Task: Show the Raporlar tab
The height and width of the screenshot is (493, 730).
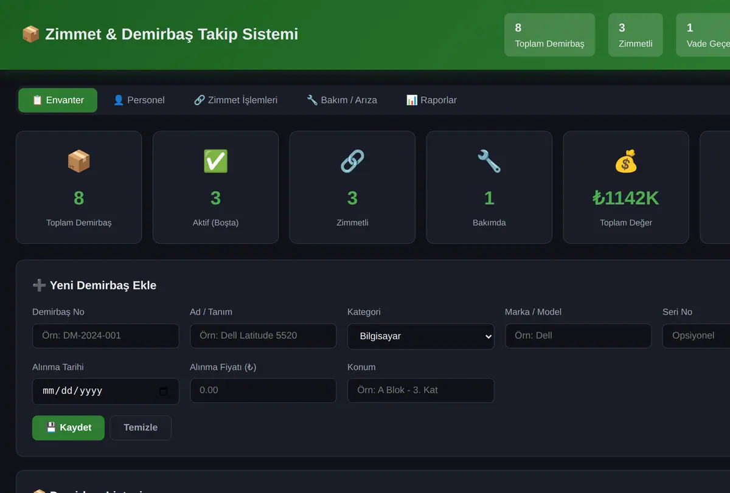Action: (431, 100)
